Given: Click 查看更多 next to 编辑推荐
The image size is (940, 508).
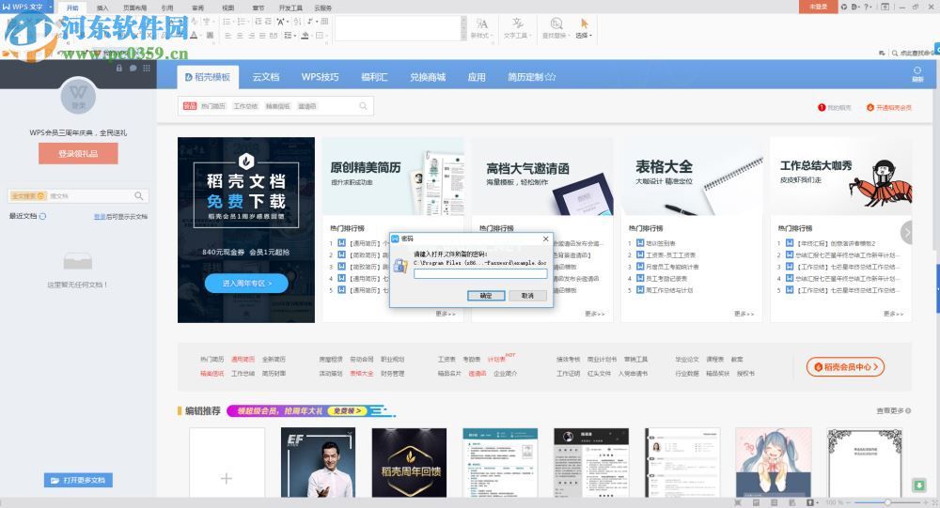Looking at the screenshot, I should [894, 410].
